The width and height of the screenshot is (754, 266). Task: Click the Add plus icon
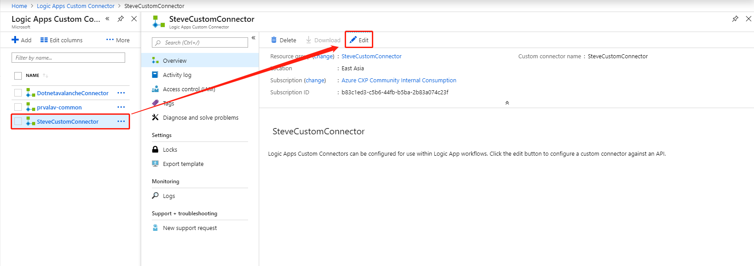15,40
